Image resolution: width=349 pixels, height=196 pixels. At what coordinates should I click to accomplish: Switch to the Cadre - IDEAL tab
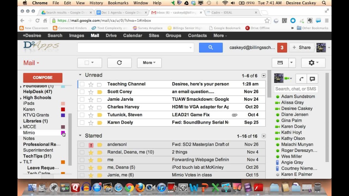231,13
